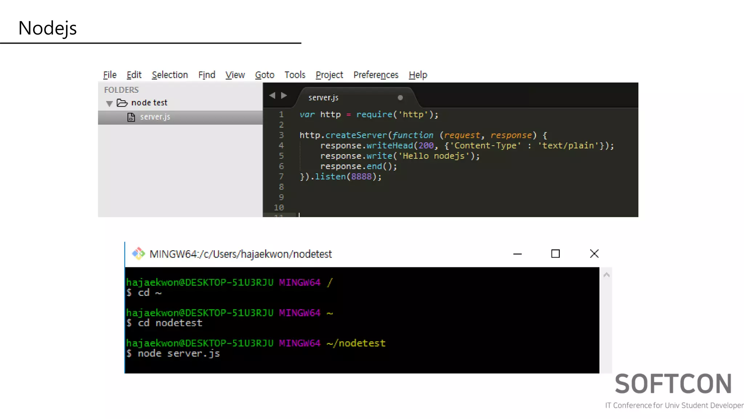Click the server.js file icon in sidebar

pos(131,117)
